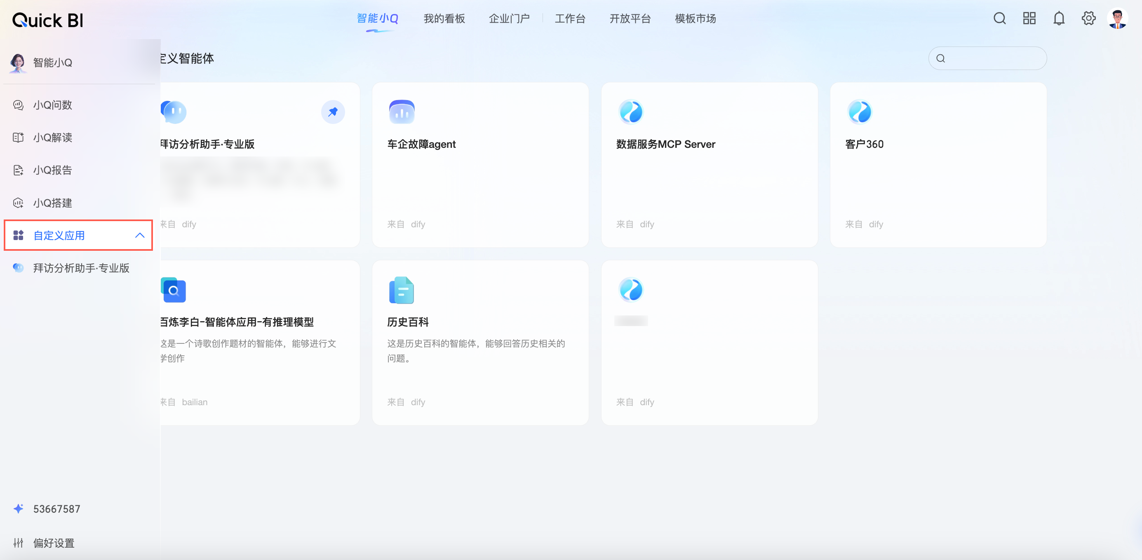Switch to the 工作台 tab
The width and height of the screenshot is (1142, 560).
570,19
